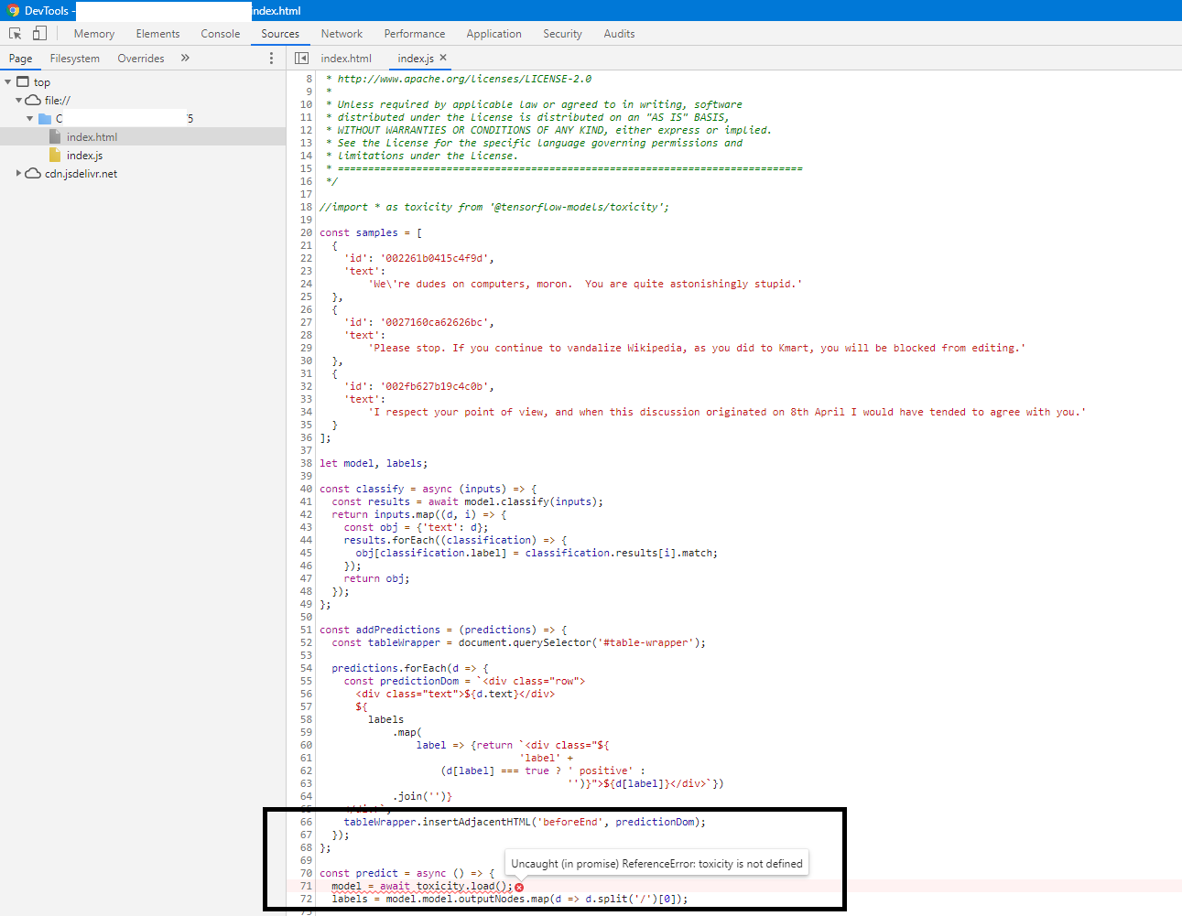Open the Memory panel tab
The height and width of the screenshot is (916, 1182).
(94, 34)
